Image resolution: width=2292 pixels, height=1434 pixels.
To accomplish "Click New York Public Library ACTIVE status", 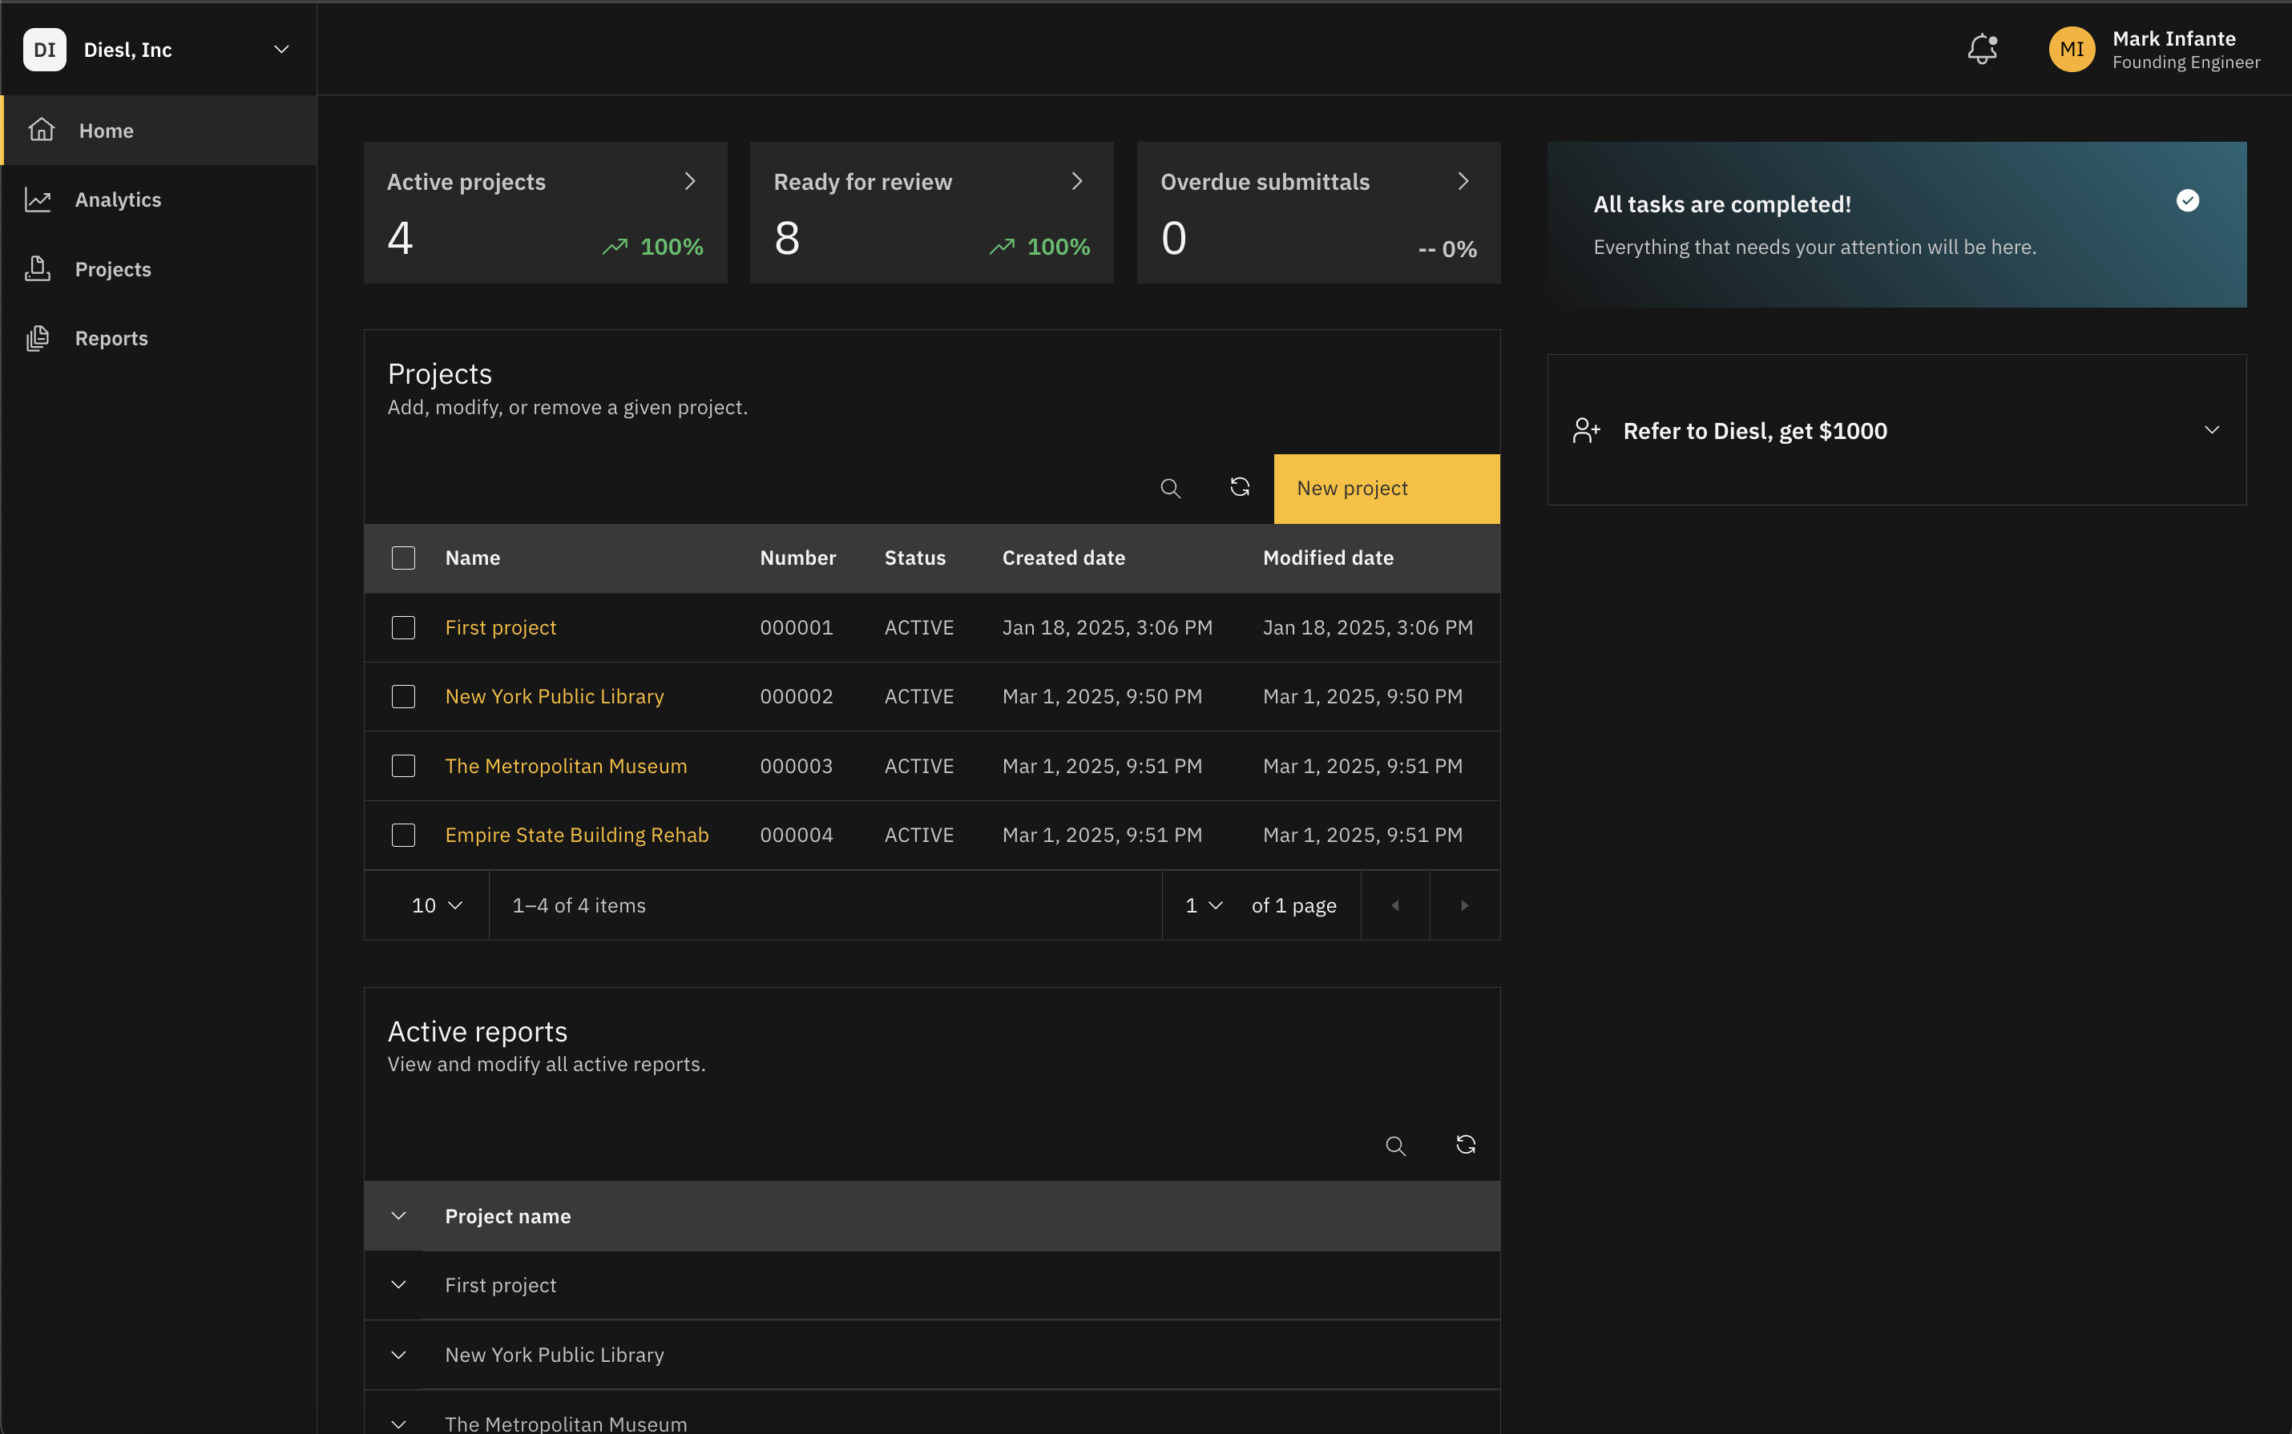I will (x=918, y=697).
